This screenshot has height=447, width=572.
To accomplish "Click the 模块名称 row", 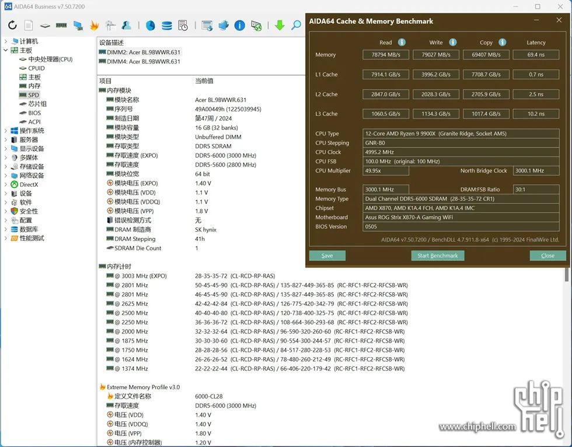I will (x=176, y=100).
